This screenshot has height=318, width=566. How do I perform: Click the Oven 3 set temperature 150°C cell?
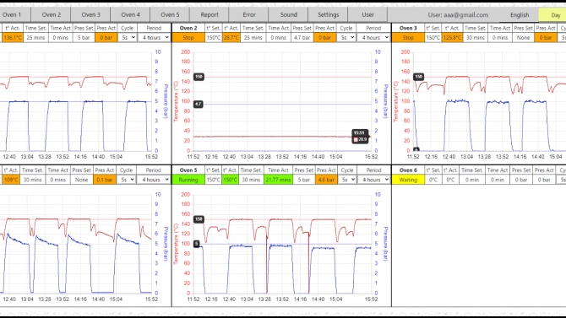tap(433, 37)
